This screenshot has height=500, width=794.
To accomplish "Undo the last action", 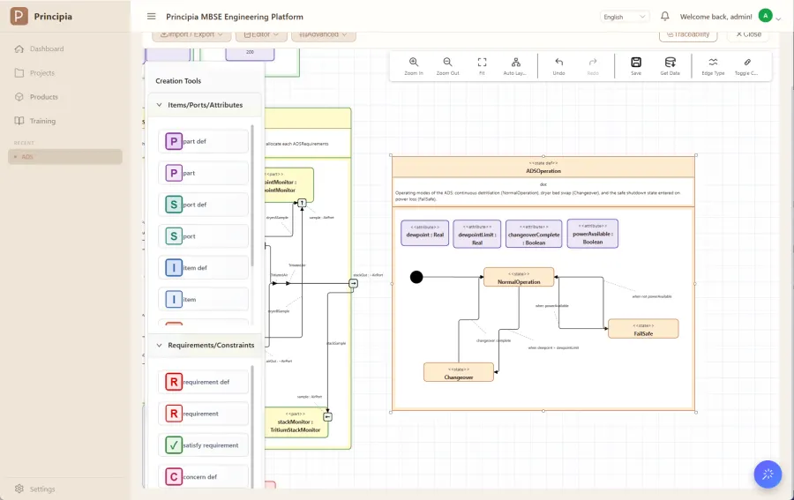I will pos(558,66).
